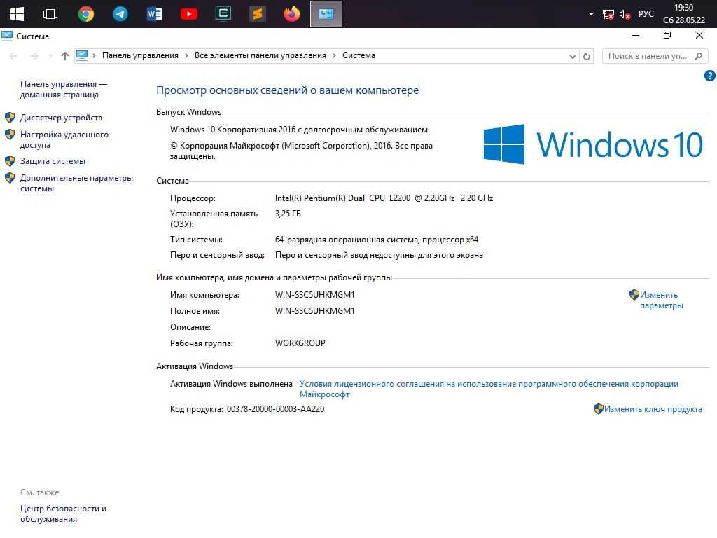The height and width of the screenshot is (538, 717).
Task: Select the Система breadcrumb
Action: [358, 55]
